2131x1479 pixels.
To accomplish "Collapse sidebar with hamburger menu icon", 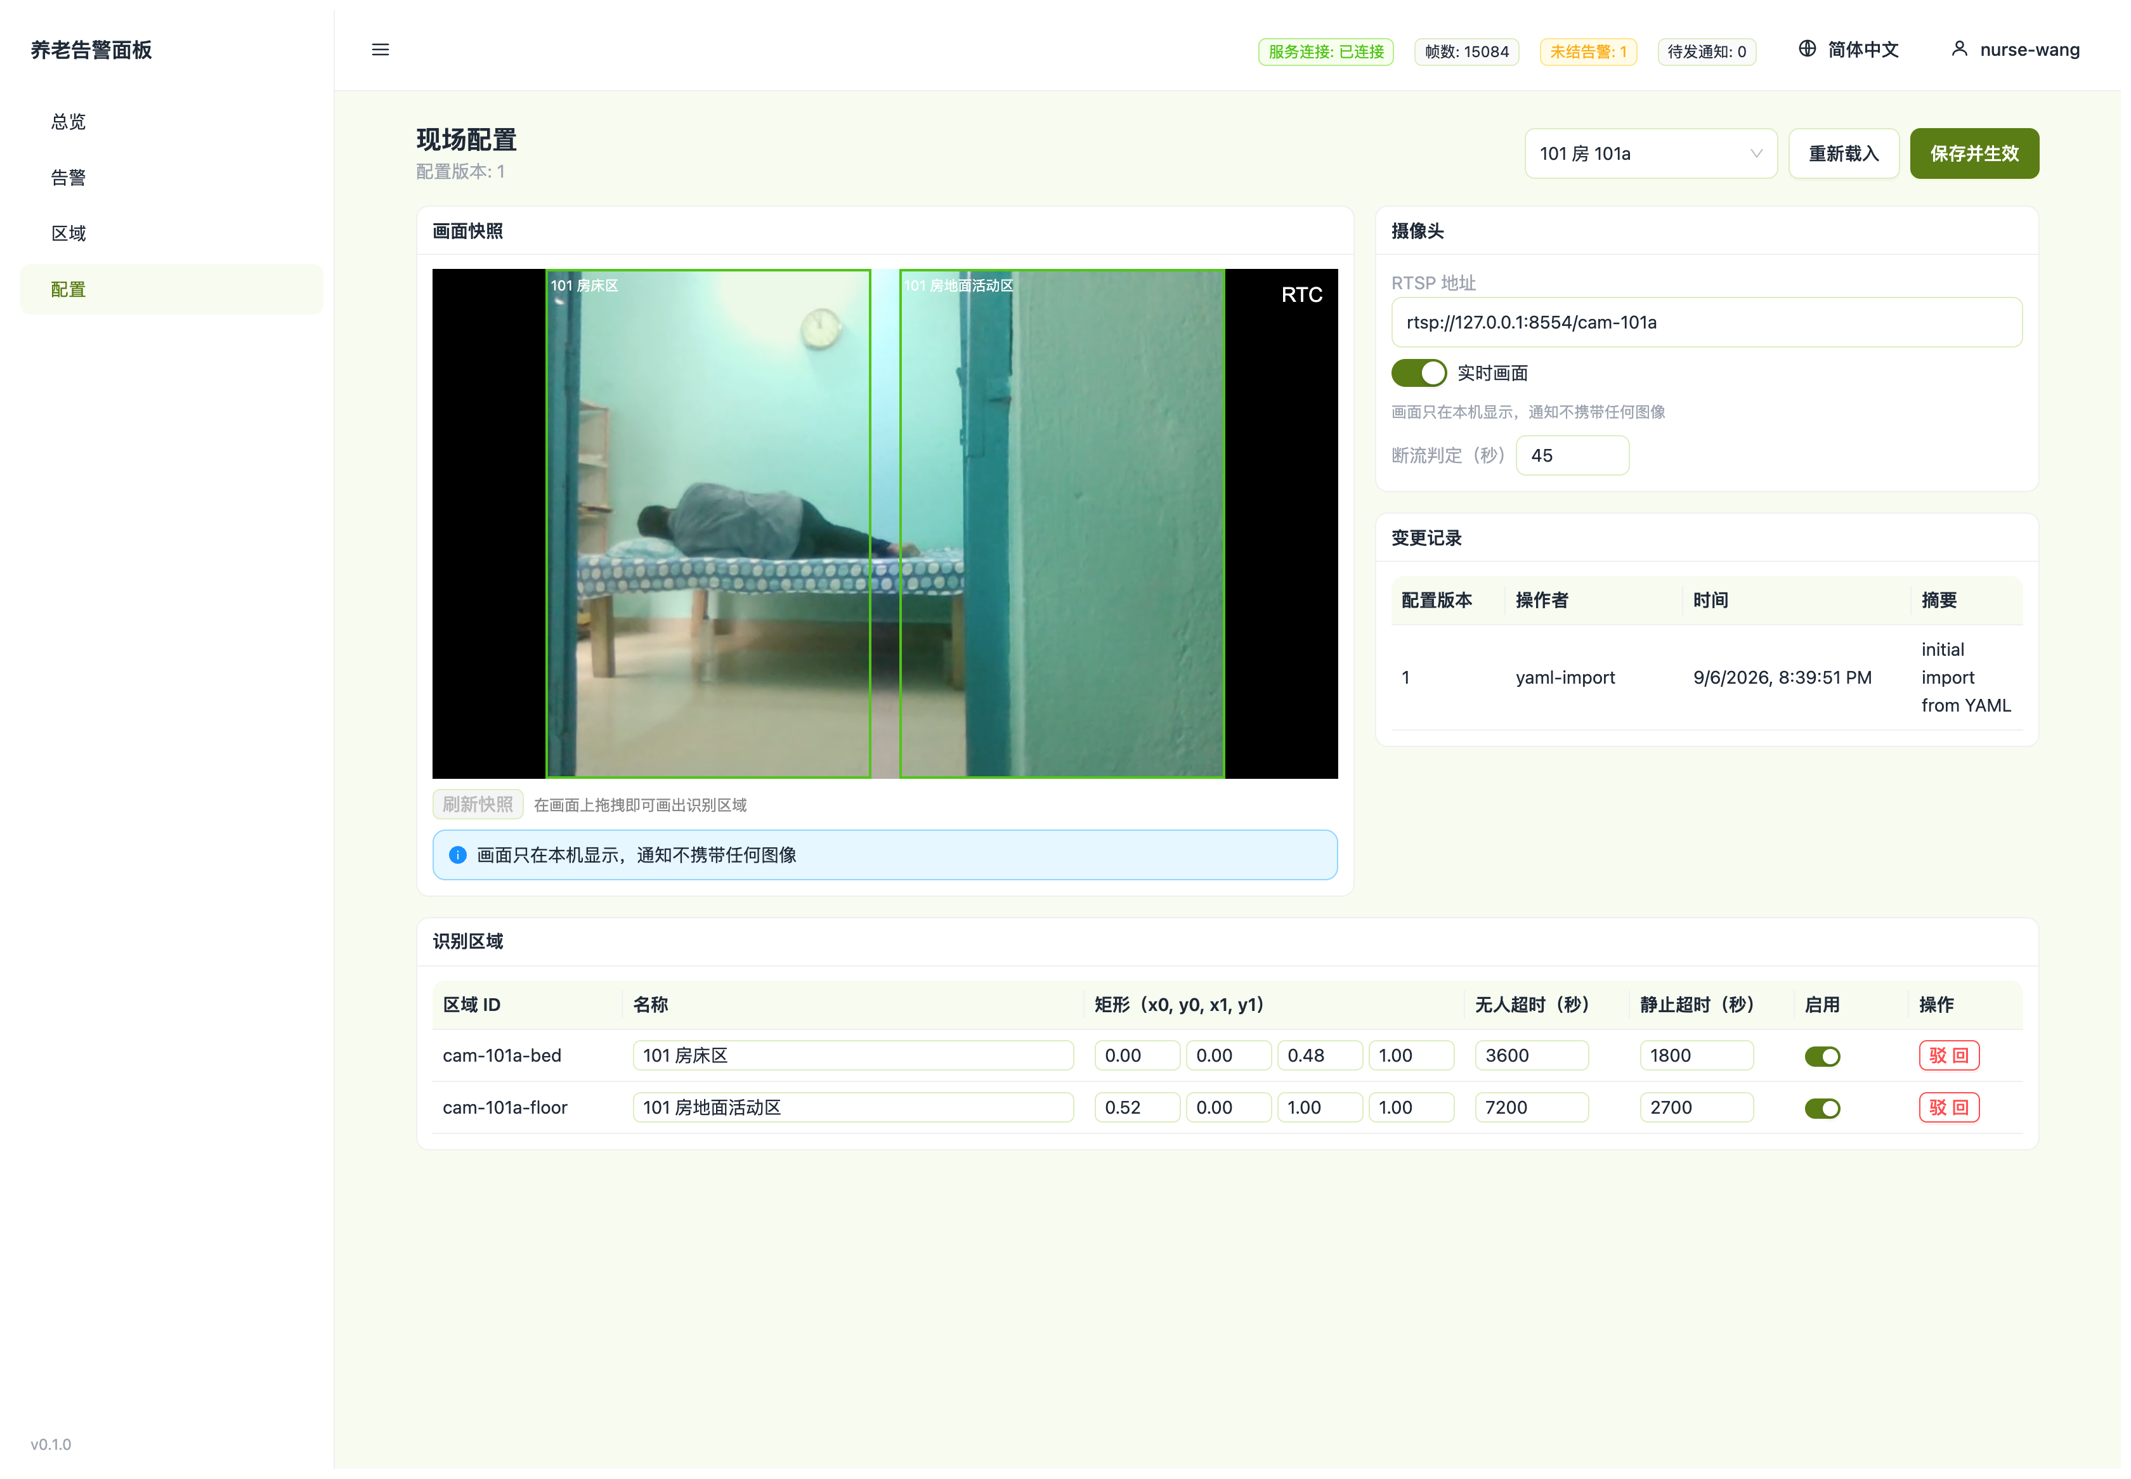I will (380, 50).
